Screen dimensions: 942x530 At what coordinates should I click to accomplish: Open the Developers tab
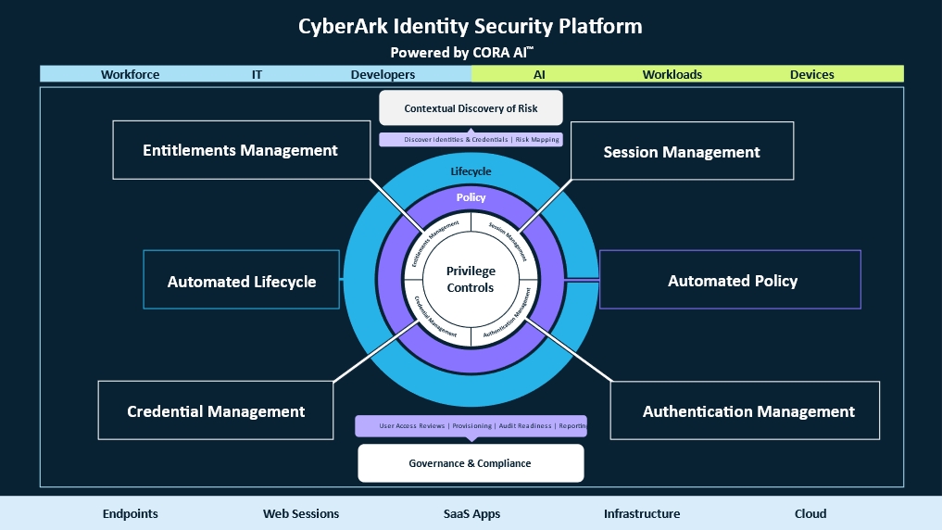pyautogui.click(x=383, y=74)
